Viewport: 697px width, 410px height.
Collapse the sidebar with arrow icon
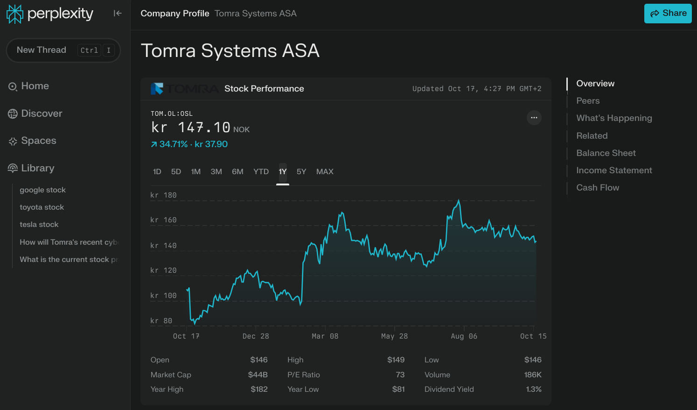click(x=118, y=14)
